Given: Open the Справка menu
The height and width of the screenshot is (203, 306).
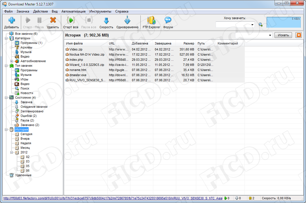Looking at the screenshot, I should [122, 11].
